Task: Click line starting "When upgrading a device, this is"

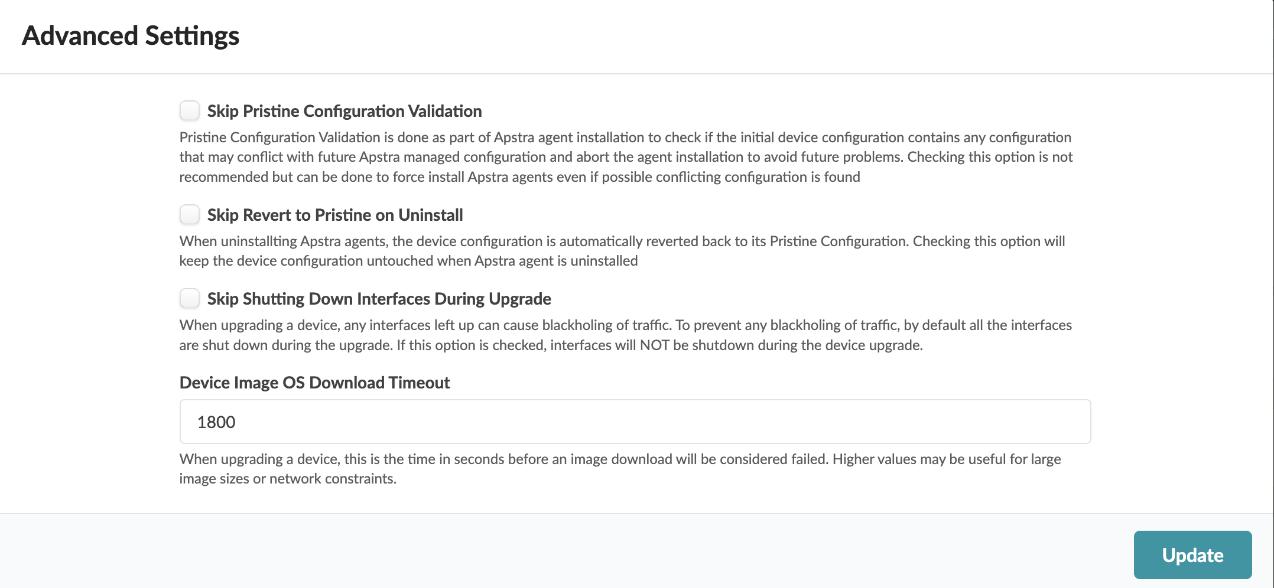Action: click(620, 459)
